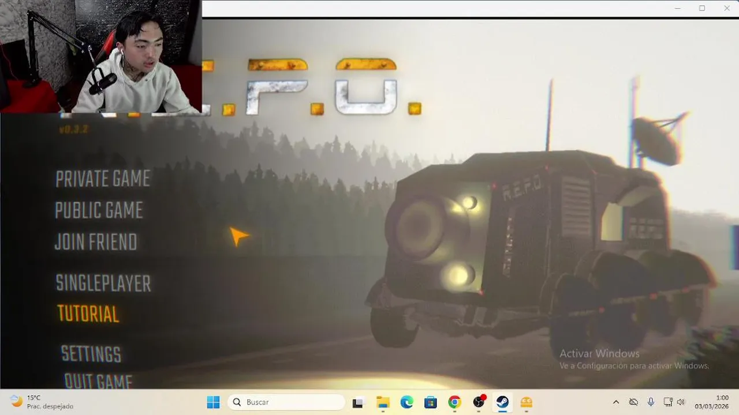Open the weather widget showing 15°C
The height and width of the screenshot is (415, 739).
[42, 402]
